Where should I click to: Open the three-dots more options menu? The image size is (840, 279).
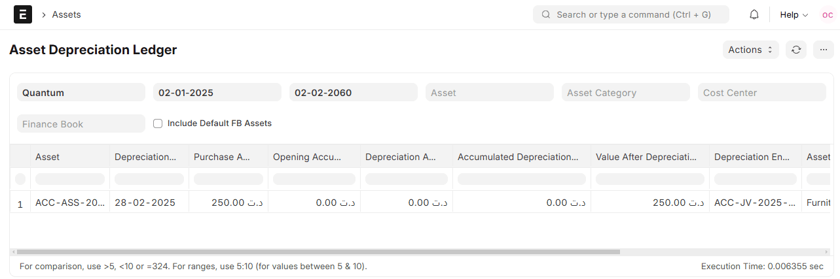click(824, 50)
